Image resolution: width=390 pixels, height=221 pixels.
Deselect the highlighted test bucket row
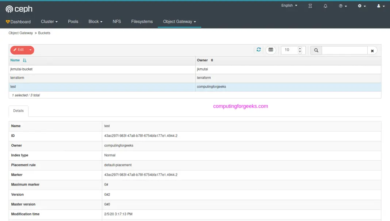(73, 87)
